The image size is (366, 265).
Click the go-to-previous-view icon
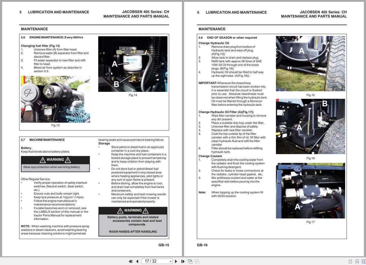[x=190, y=261]
